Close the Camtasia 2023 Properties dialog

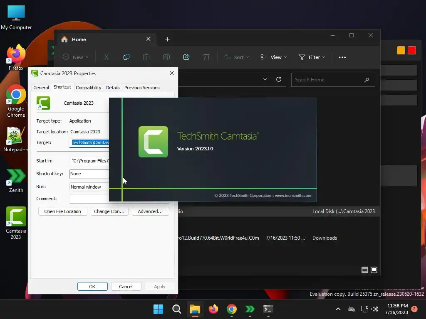[x=172, y=73]
